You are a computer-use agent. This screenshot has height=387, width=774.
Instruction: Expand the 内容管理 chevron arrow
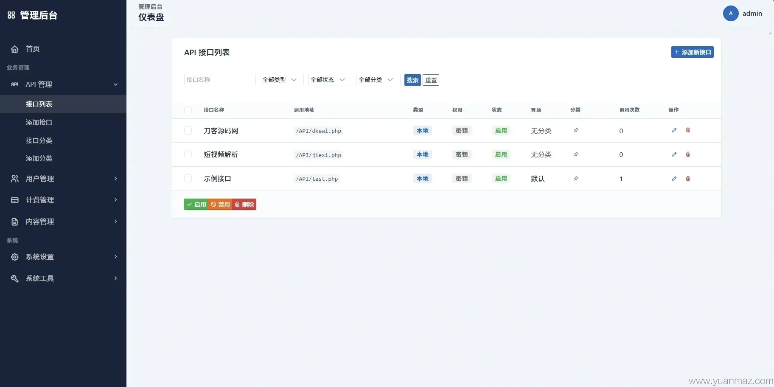(x=115, y=222)
